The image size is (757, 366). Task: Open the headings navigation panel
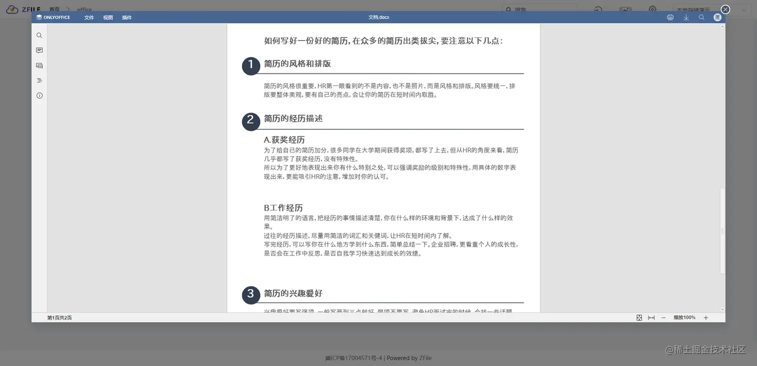tap(39, 80)
